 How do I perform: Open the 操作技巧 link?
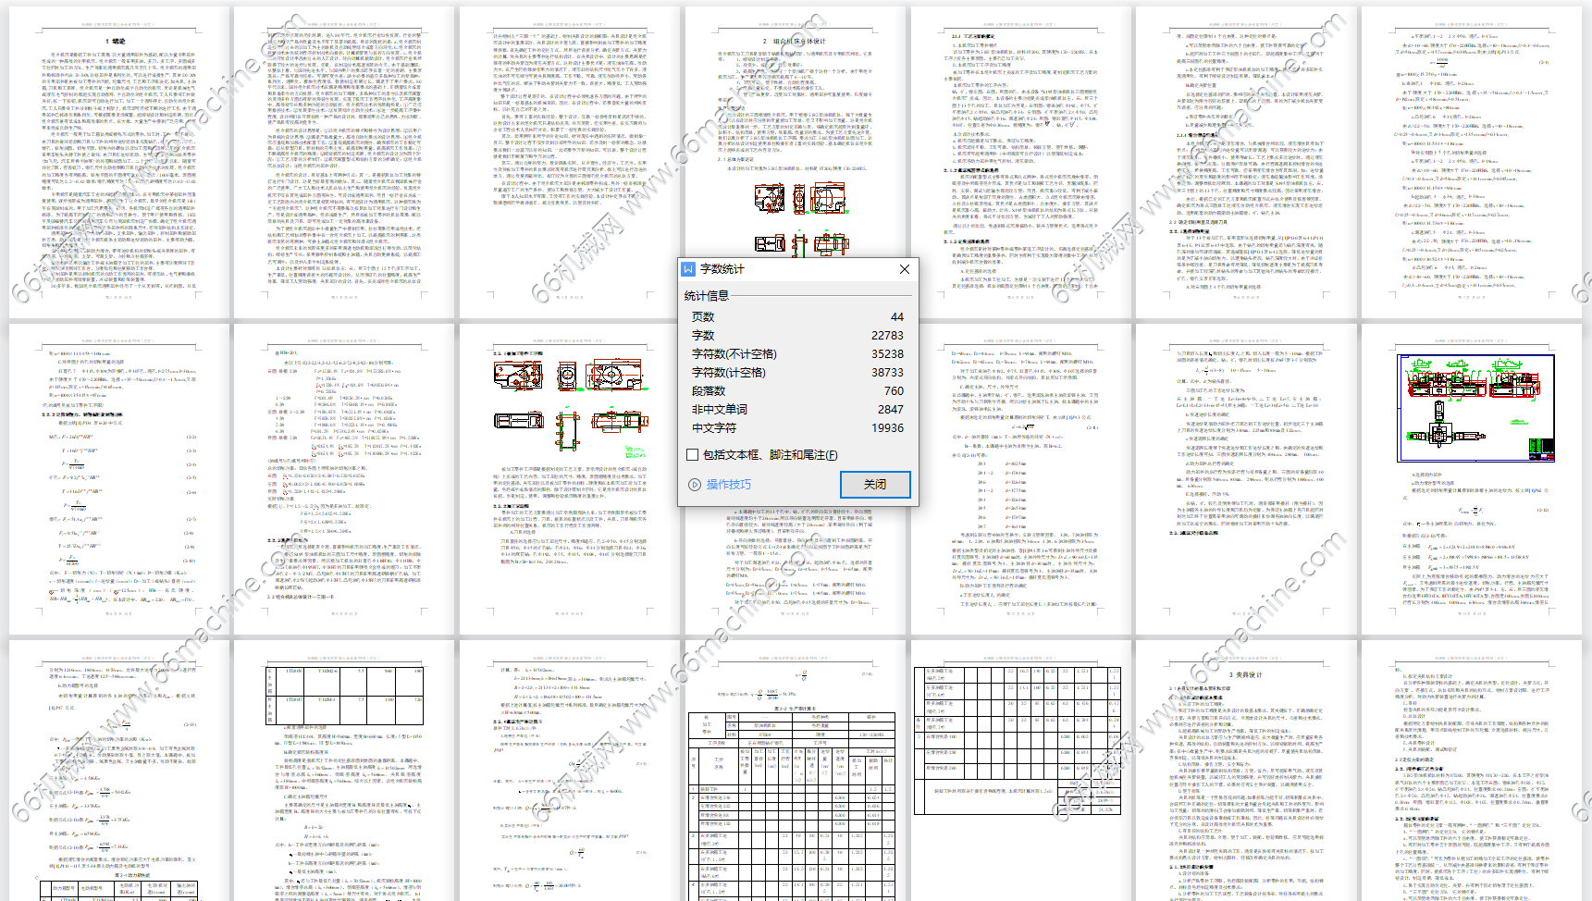(729, 485)
